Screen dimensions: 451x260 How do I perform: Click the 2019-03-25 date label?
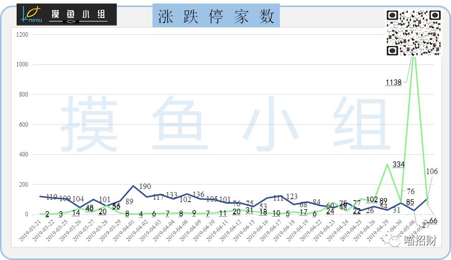(x=57, y=230)
